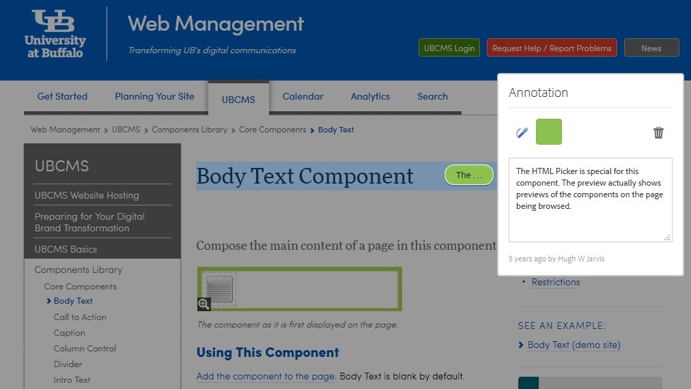
Task: Open Call to Action in sidebar
Action: pos(80,317)
